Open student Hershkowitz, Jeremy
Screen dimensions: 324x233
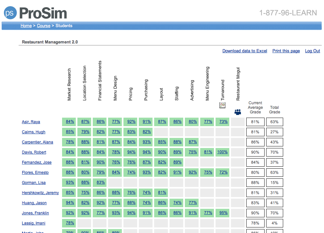click(x=40, y=193)
